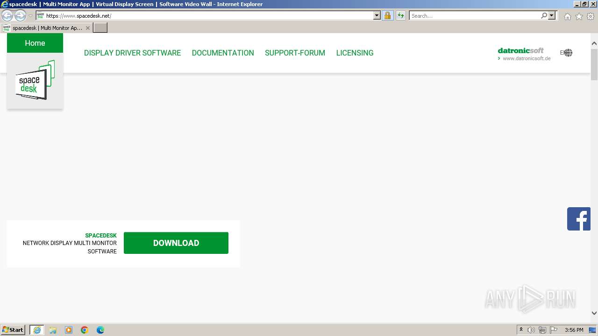Click the Search box field
The image size is (598, 336).
tap(474, 15)
